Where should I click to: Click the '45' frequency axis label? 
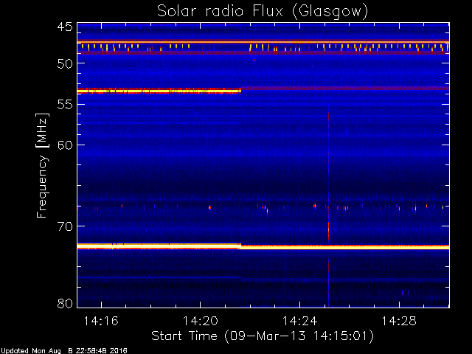pos(65,27)
